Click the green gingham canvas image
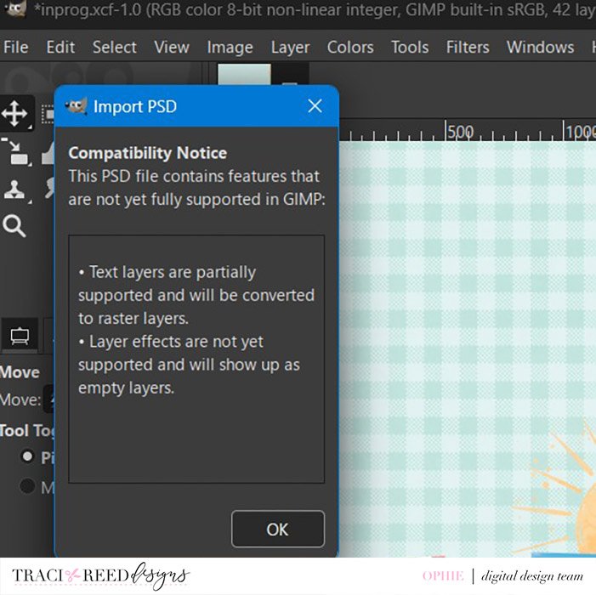 [468, 348]
